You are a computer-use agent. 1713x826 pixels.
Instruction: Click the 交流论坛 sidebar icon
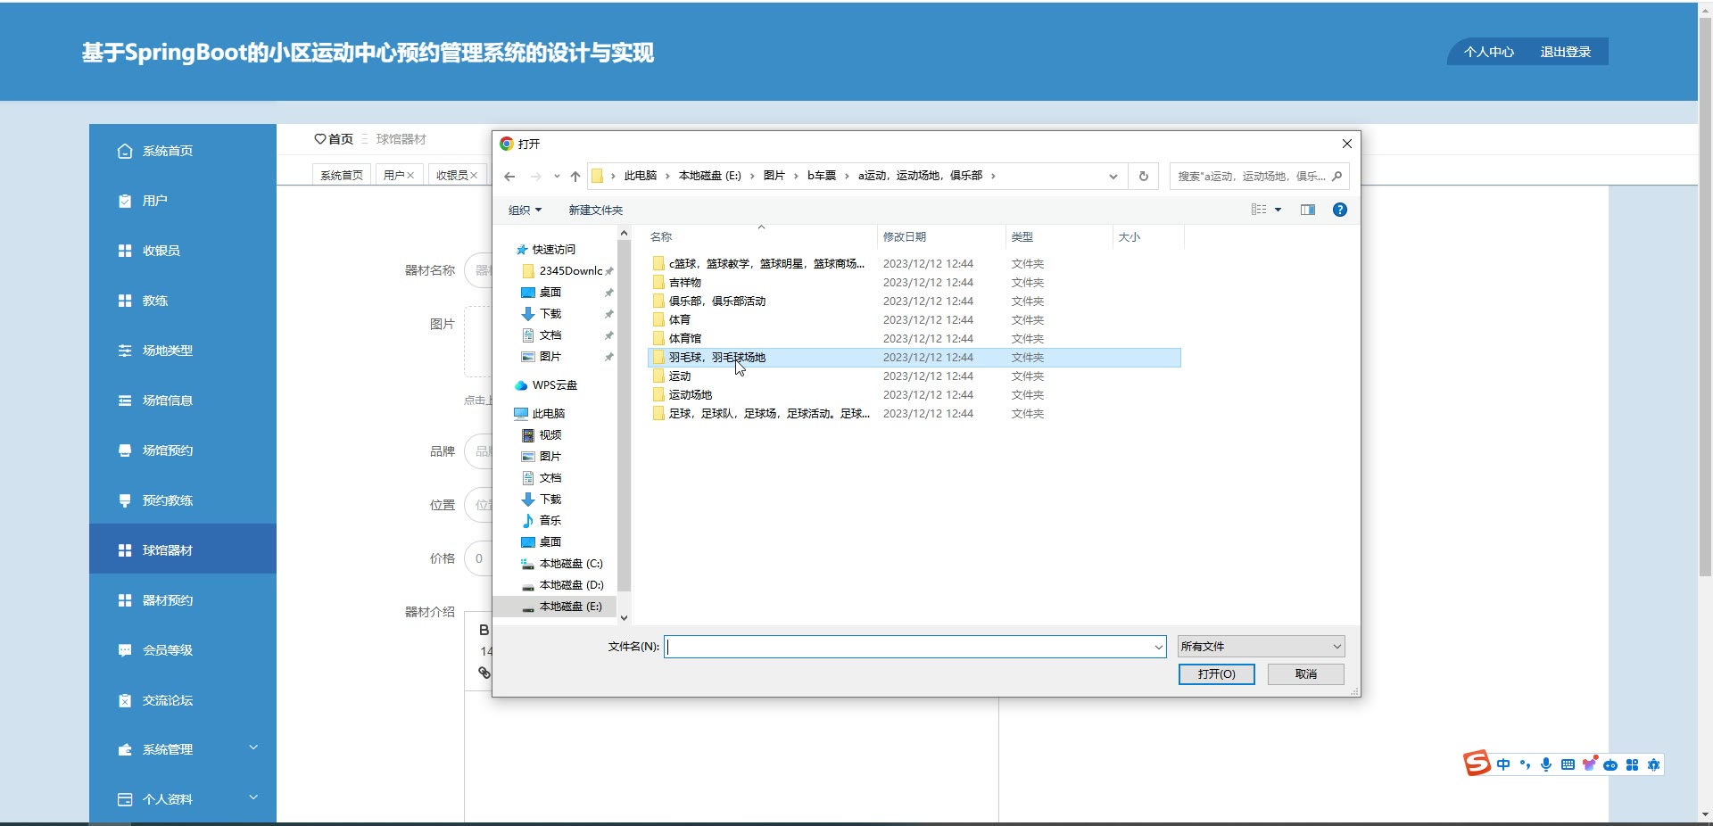125,700
